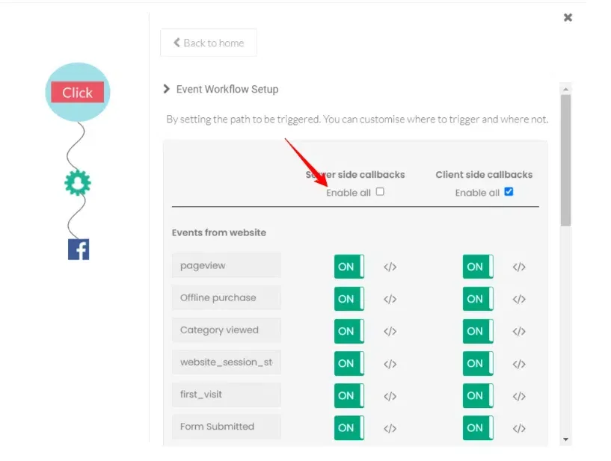The width and height of the screenshot is (611, 461).
Task: Open code editor for pageview client callback
Action: [519, 267]
